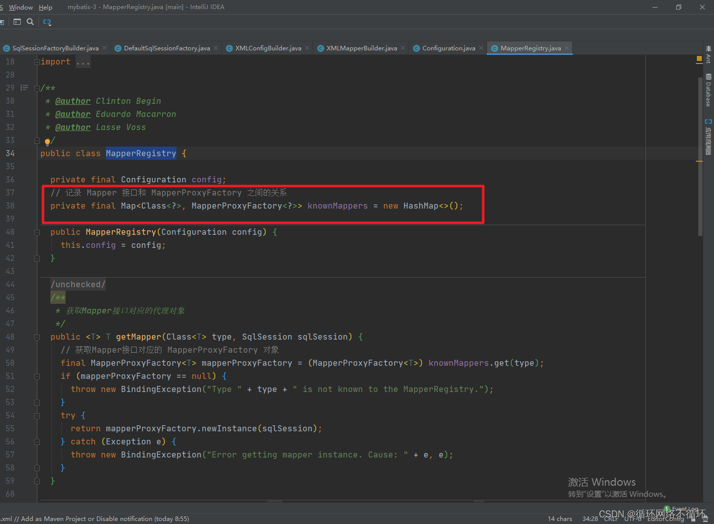Open the Ant tool window
The width and height of the screenshot is (714, 524).
(x=708, y=54)
